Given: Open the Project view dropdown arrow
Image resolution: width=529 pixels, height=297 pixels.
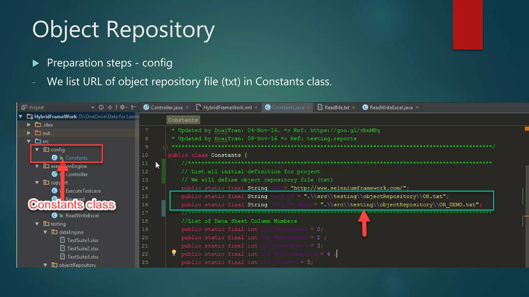Looking at the screenshot, I should pos(93,108).
